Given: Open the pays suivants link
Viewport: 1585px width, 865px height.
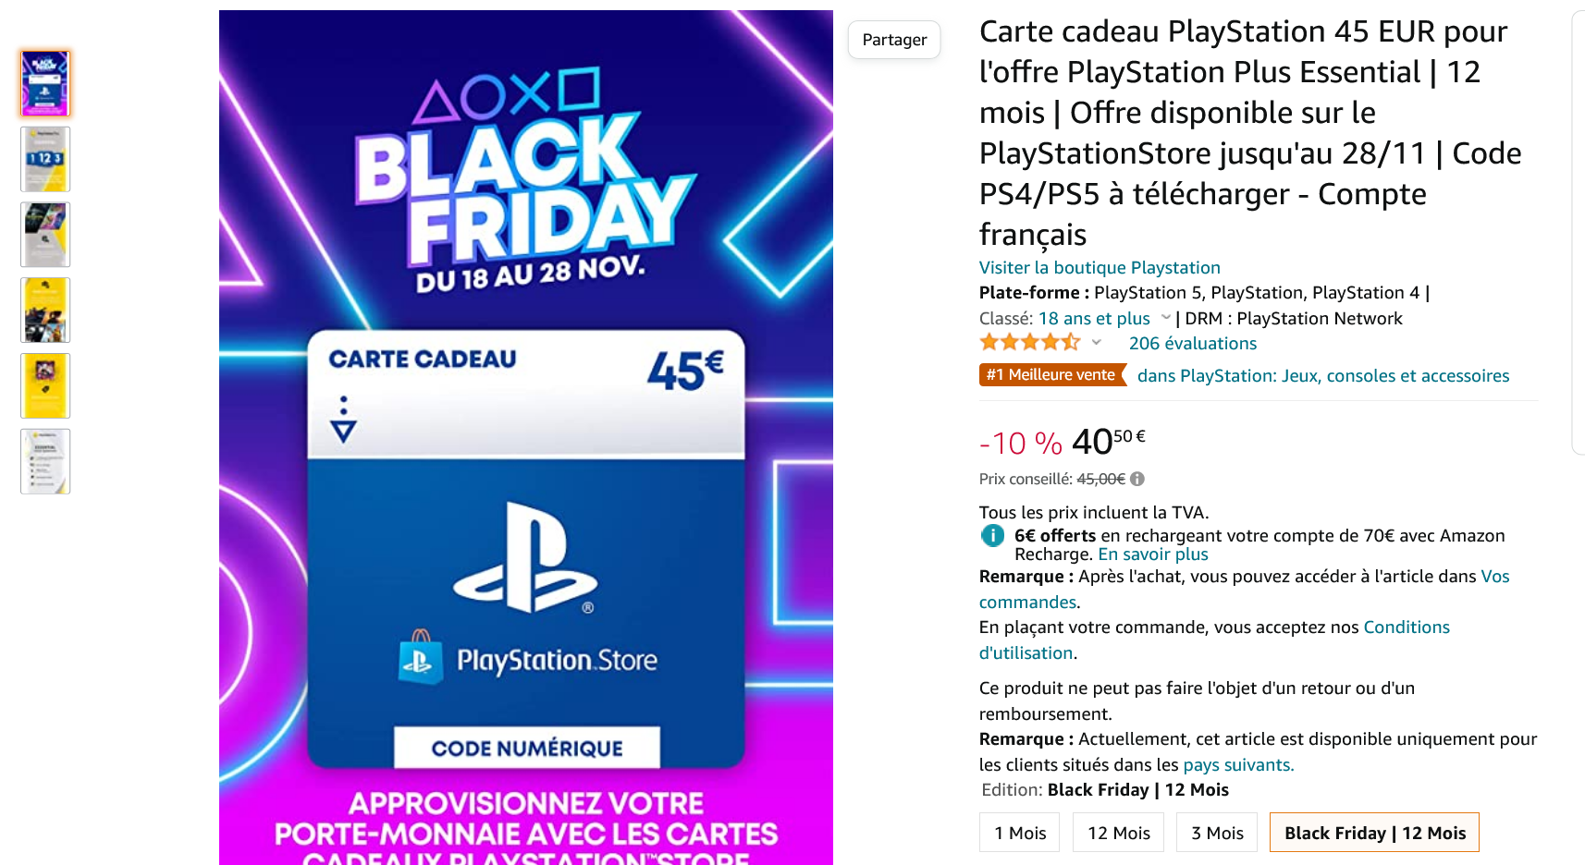Looking at the screenshot, I should (1237, 764).
